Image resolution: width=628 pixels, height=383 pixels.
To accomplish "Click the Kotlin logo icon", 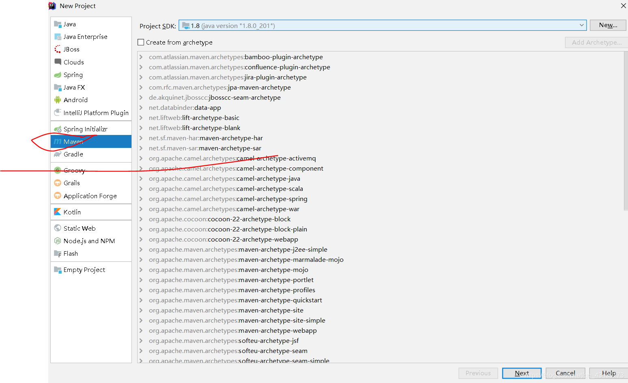I will tap(58, 212).
